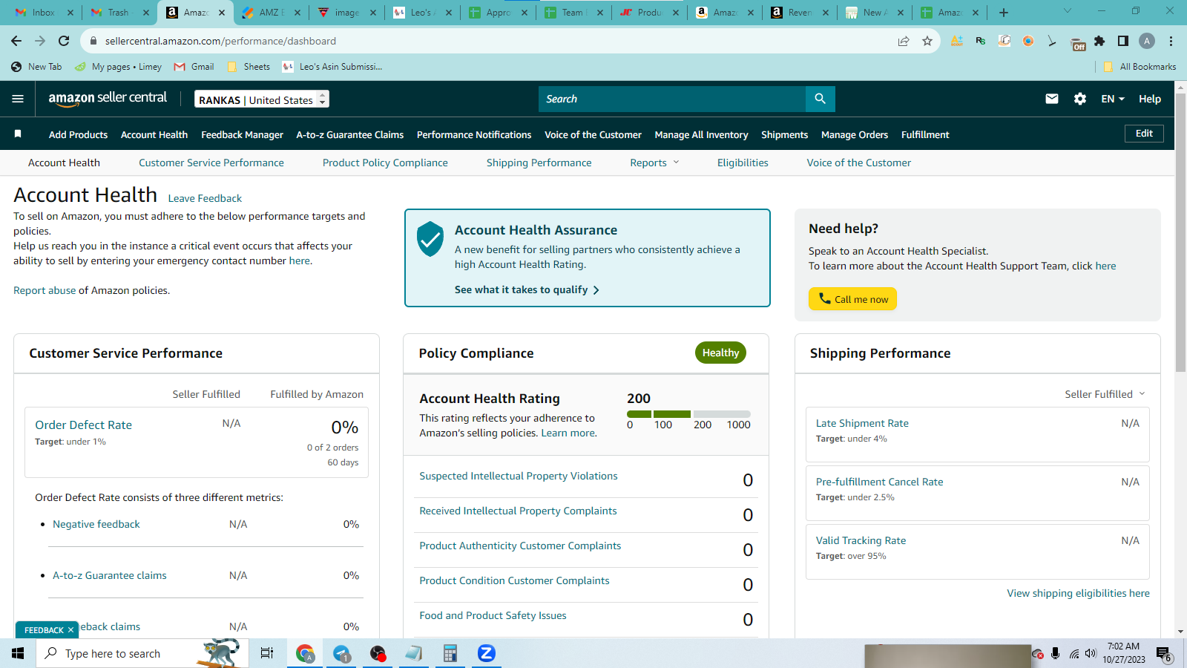The height and width of the screenshot is (668, 1187).
Task: Switch to Shipping Performance tab
Action: [x=539, y=163]
